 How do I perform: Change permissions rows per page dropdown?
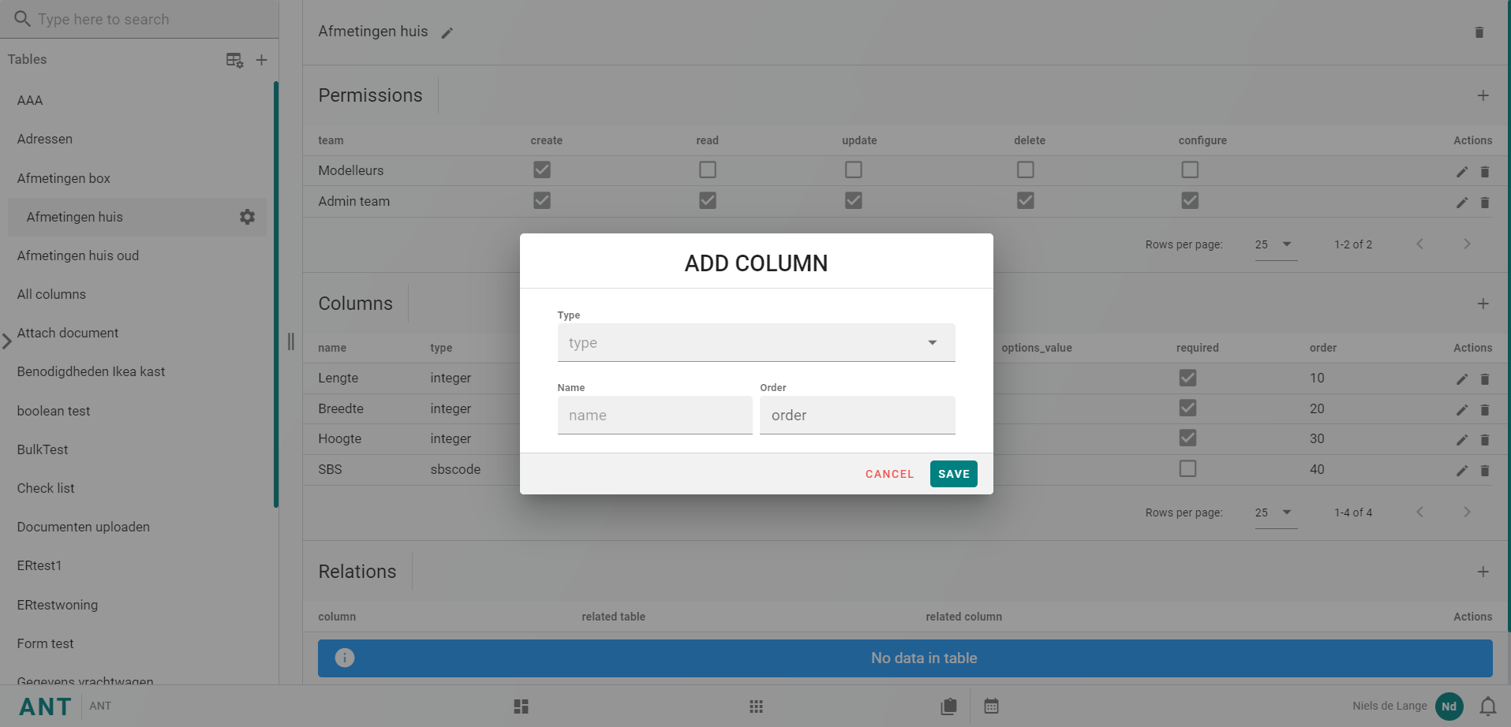(x=1274, y=244)
